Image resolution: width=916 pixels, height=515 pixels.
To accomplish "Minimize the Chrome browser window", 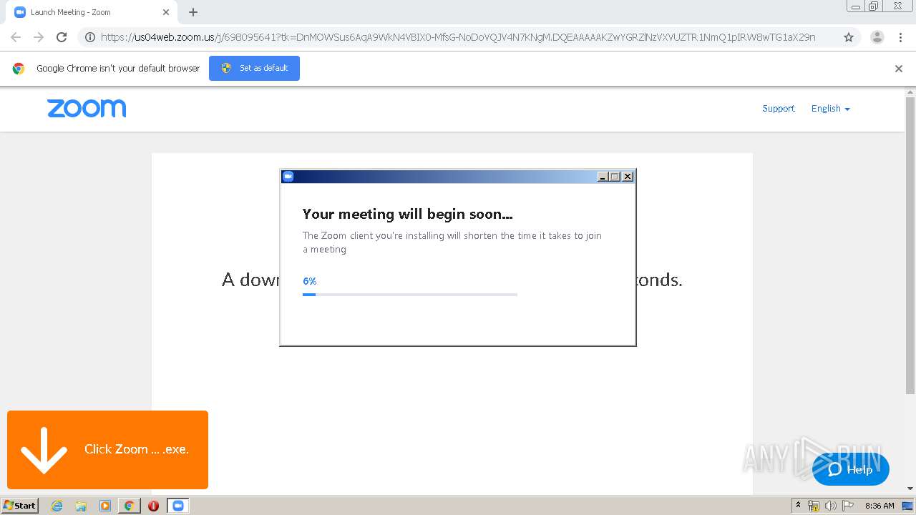I will 856,6.
